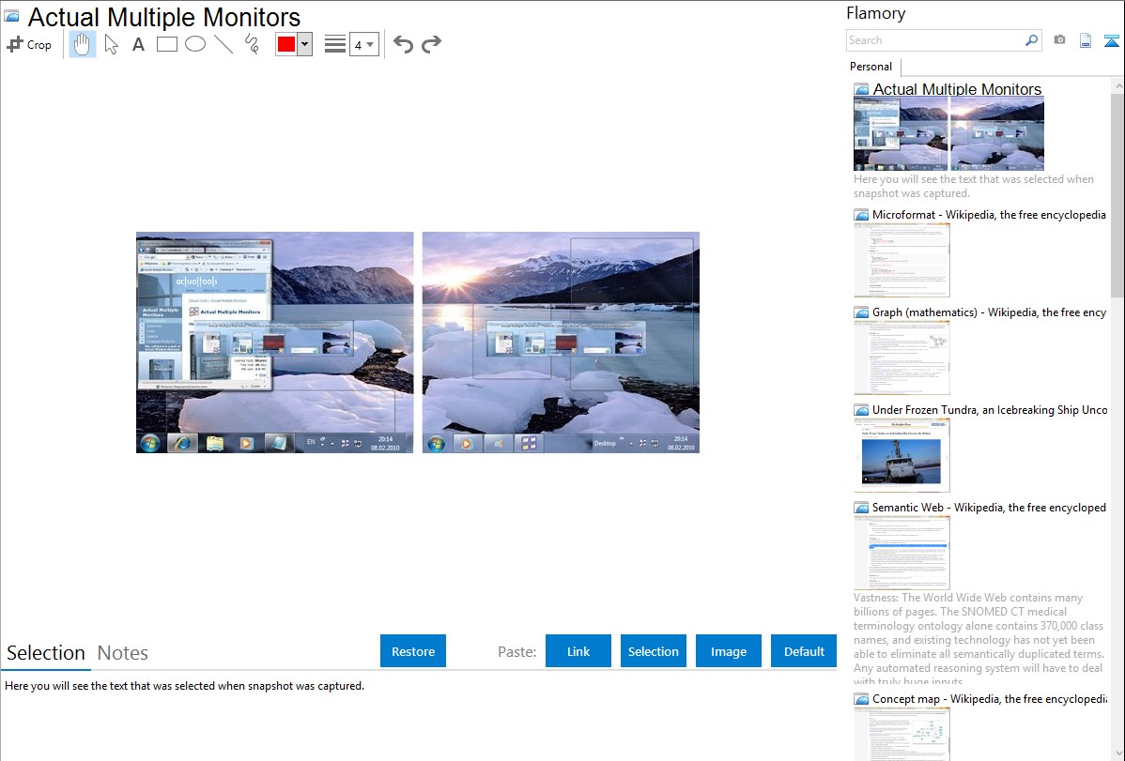Undo the last edit
The image size is (1125, 761).
pyautogui.click(x=403, y=44)
